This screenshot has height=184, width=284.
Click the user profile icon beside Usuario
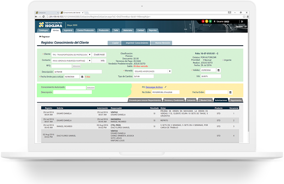pyautogui.click(x=214, y=22)
